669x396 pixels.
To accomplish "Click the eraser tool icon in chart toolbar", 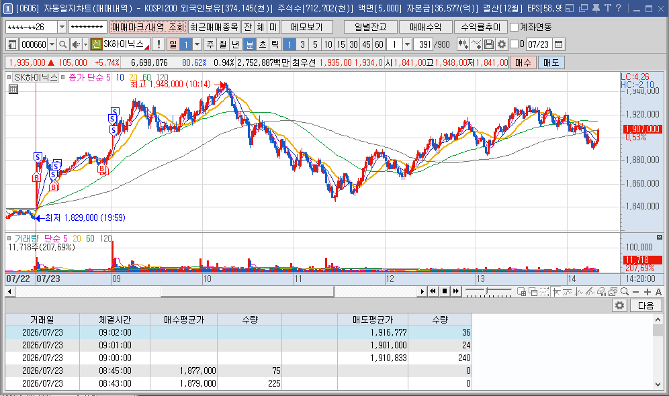I will coord(601,291).
